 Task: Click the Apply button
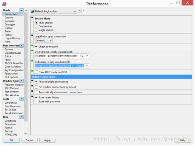[47, 140]
